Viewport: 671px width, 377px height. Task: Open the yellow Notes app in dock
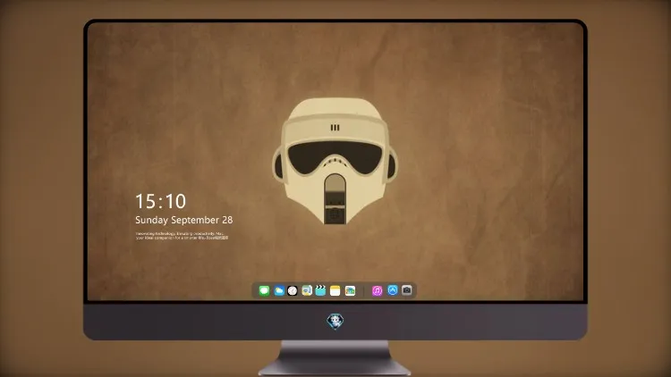coord(335,290)
